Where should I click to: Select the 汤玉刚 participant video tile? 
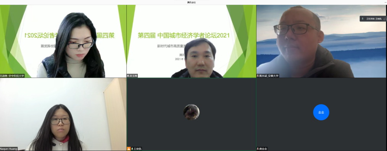pyautogui.click(x=191, y=41)
